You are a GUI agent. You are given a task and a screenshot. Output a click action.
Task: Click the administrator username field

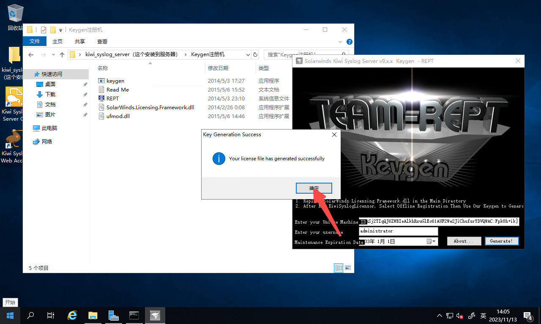[399, 231]
